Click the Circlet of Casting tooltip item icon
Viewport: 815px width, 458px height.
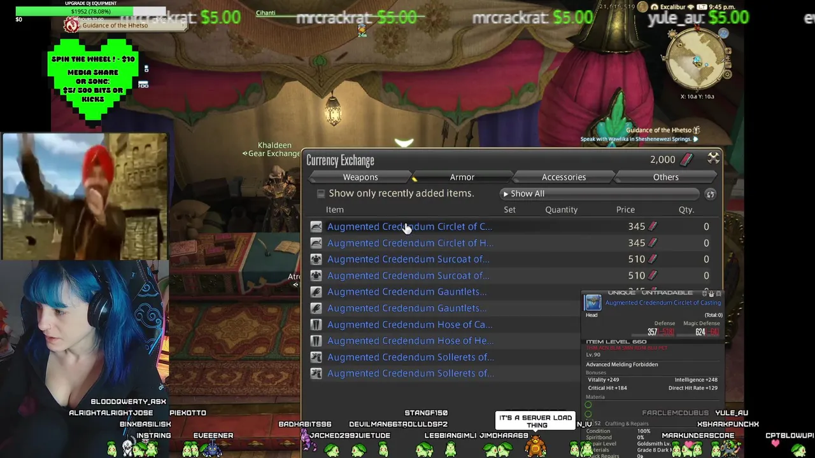593,303
